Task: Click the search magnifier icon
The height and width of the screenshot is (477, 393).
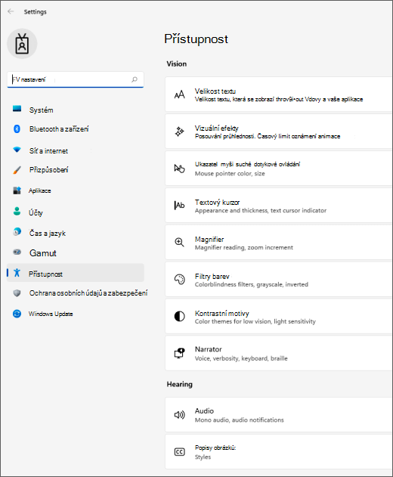Action: tap(134, 79)
